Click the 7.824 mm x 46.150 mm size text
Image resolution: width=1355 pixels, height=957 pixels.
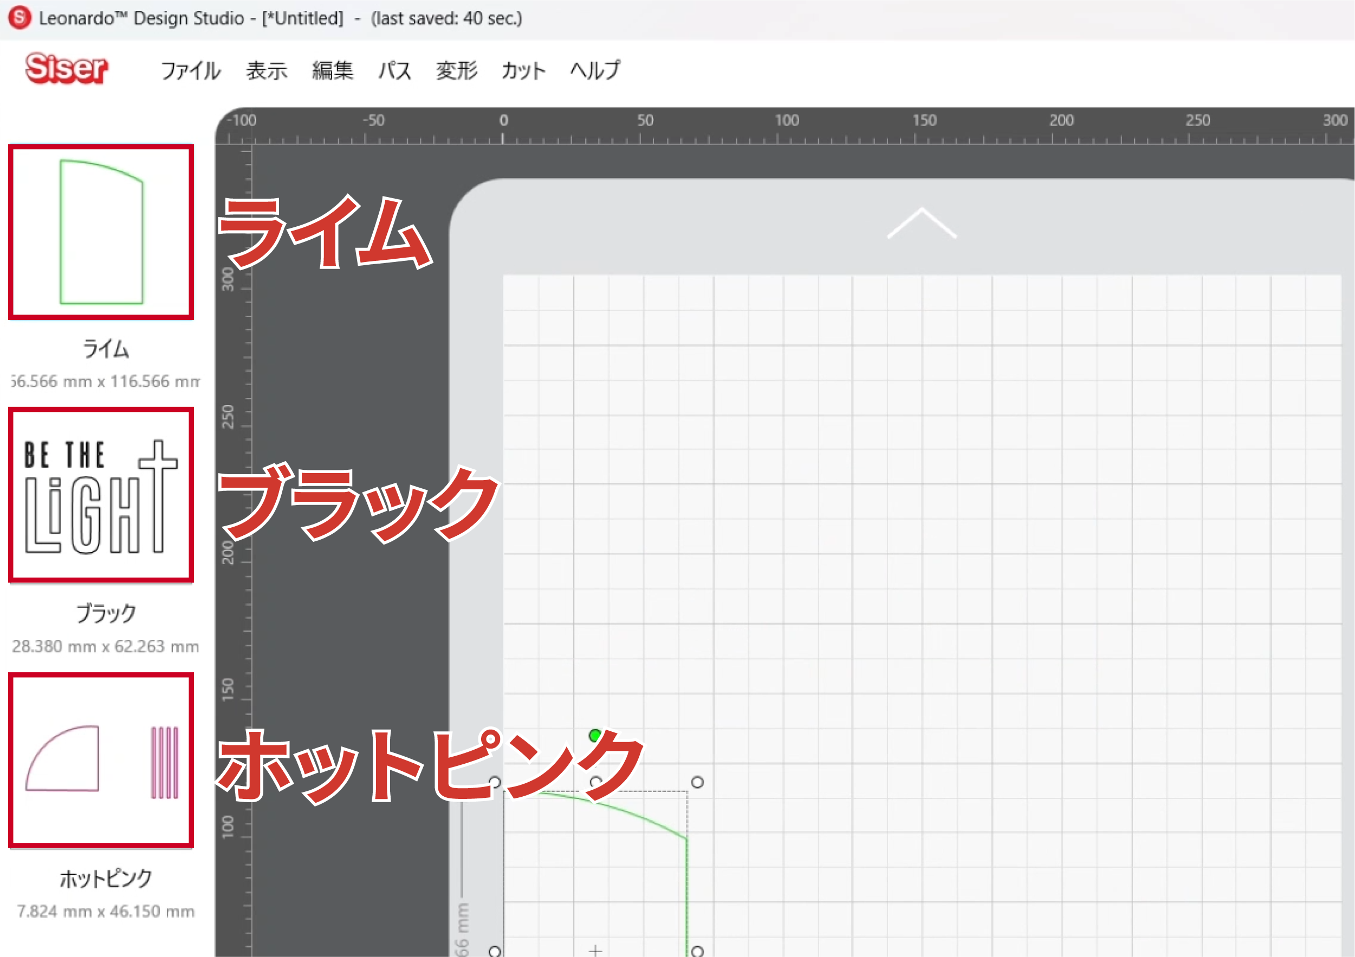(x=106, y=912)
